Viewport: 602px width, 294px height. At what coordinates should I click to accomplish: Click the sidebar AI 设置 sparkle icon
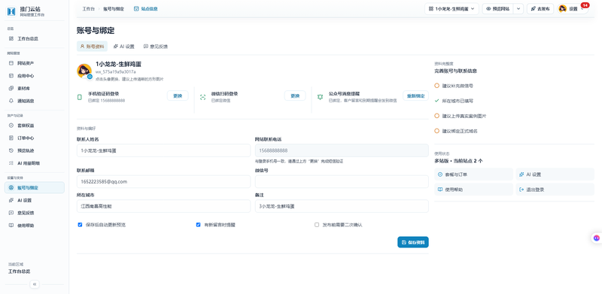(11, 200)
